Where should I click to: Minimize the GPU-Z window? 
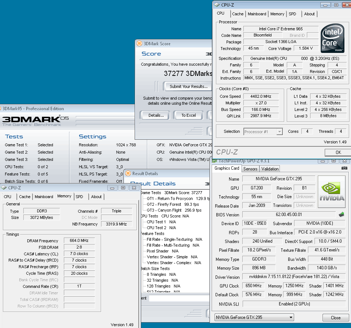(323, 161)
